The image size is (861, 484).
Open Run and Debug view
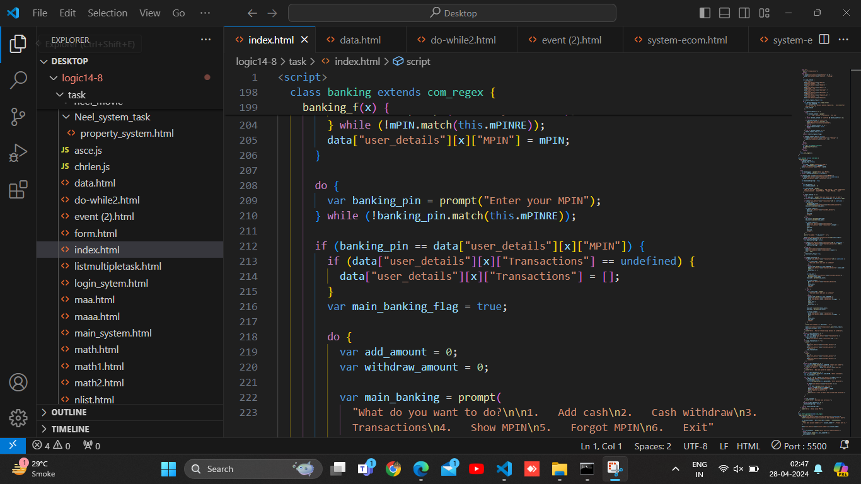point(18,153)
